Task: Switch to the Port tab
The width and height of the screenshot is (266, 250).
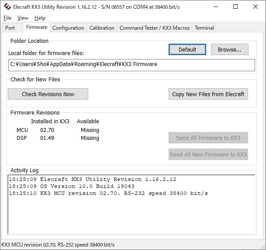Action: (10, 28)
